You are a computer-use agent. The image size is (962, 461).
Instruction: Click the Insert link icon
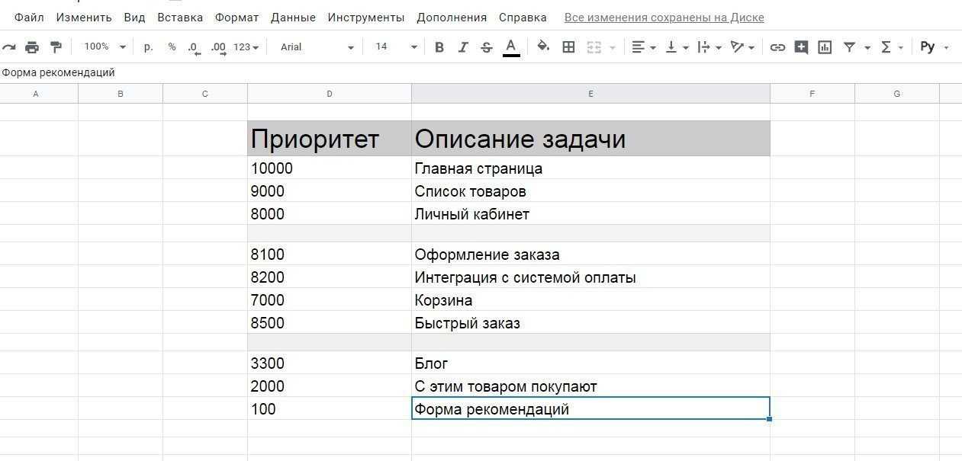[x=777, y=47]
